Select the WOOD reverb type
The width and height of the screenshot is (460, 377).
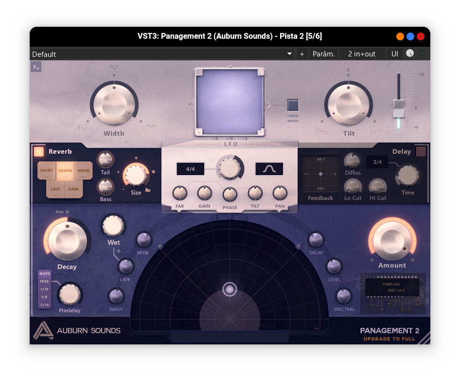tap(83, 171)
